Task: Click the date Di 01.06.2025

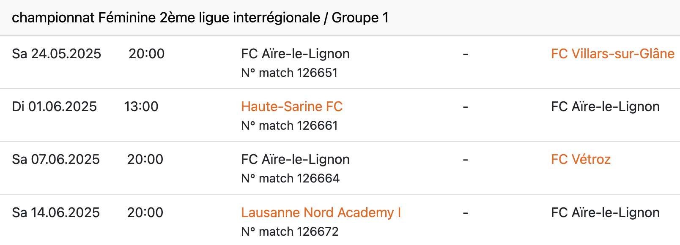Action: [x=55, y=106]
